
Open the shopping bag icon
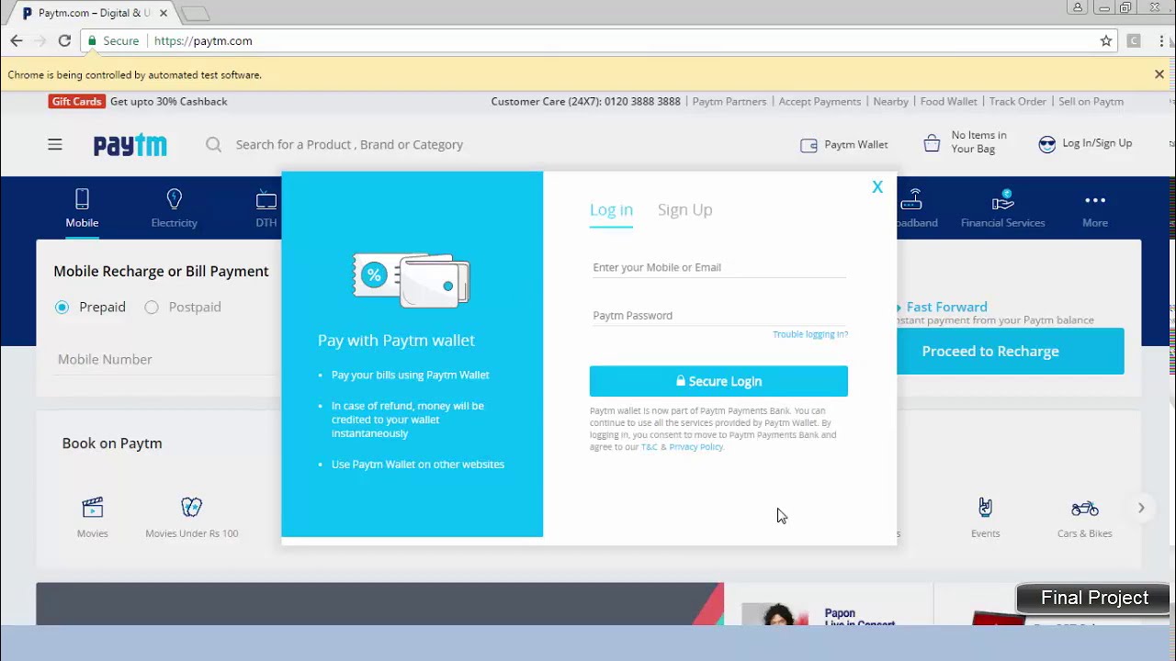coord(932,143)
